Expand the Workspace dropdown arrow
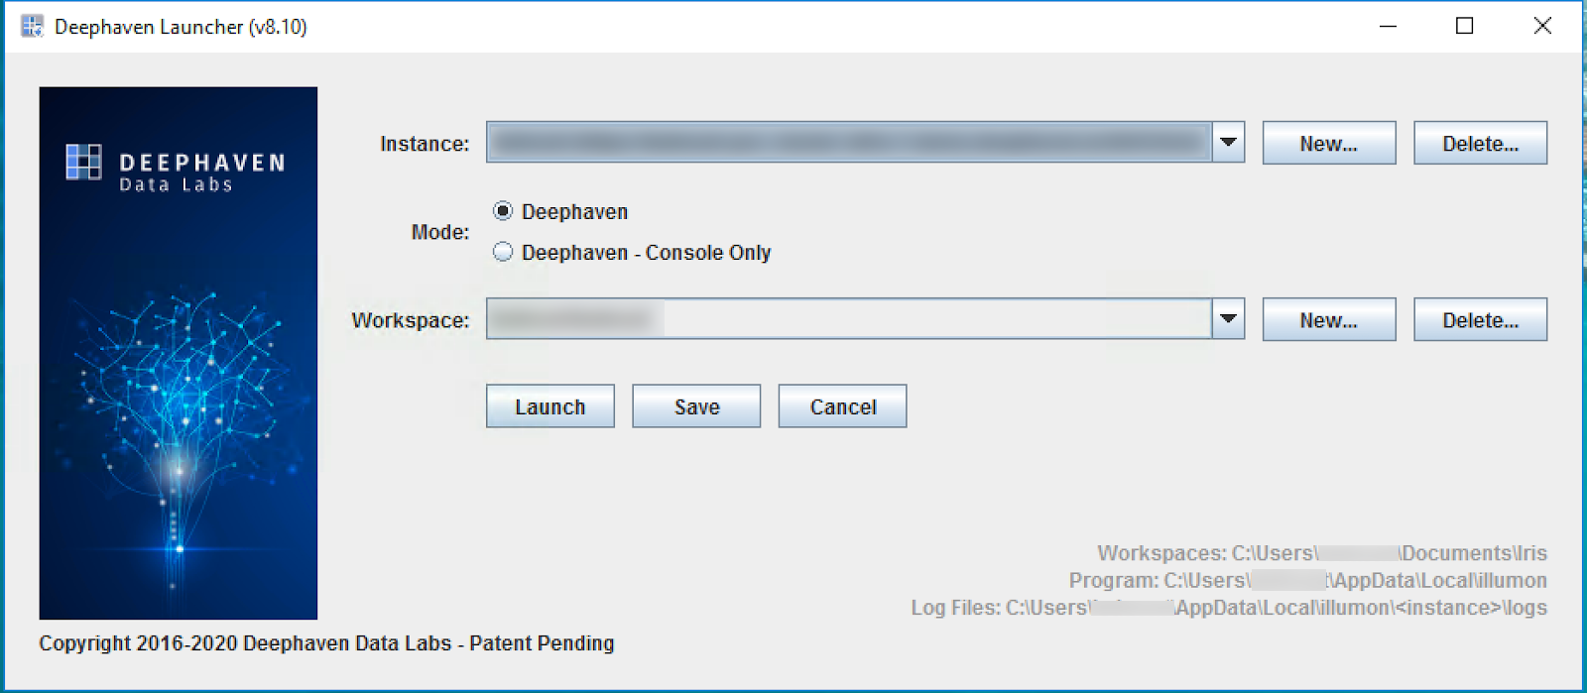Image resolution: width=1587 pixels, height=693 pixels. click(x=1228, y=319)
